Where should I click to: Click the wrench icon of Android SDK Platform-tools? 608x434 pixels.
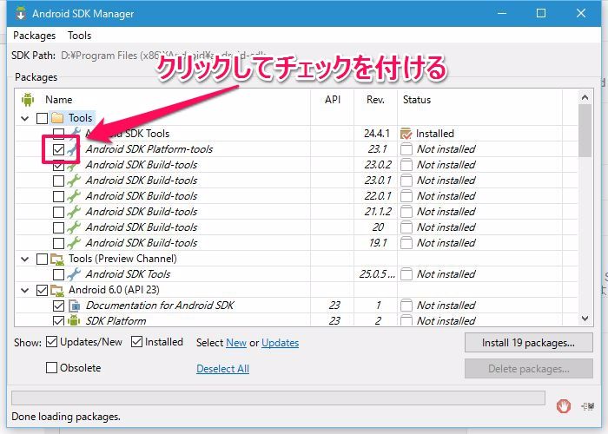coord(72,149)
